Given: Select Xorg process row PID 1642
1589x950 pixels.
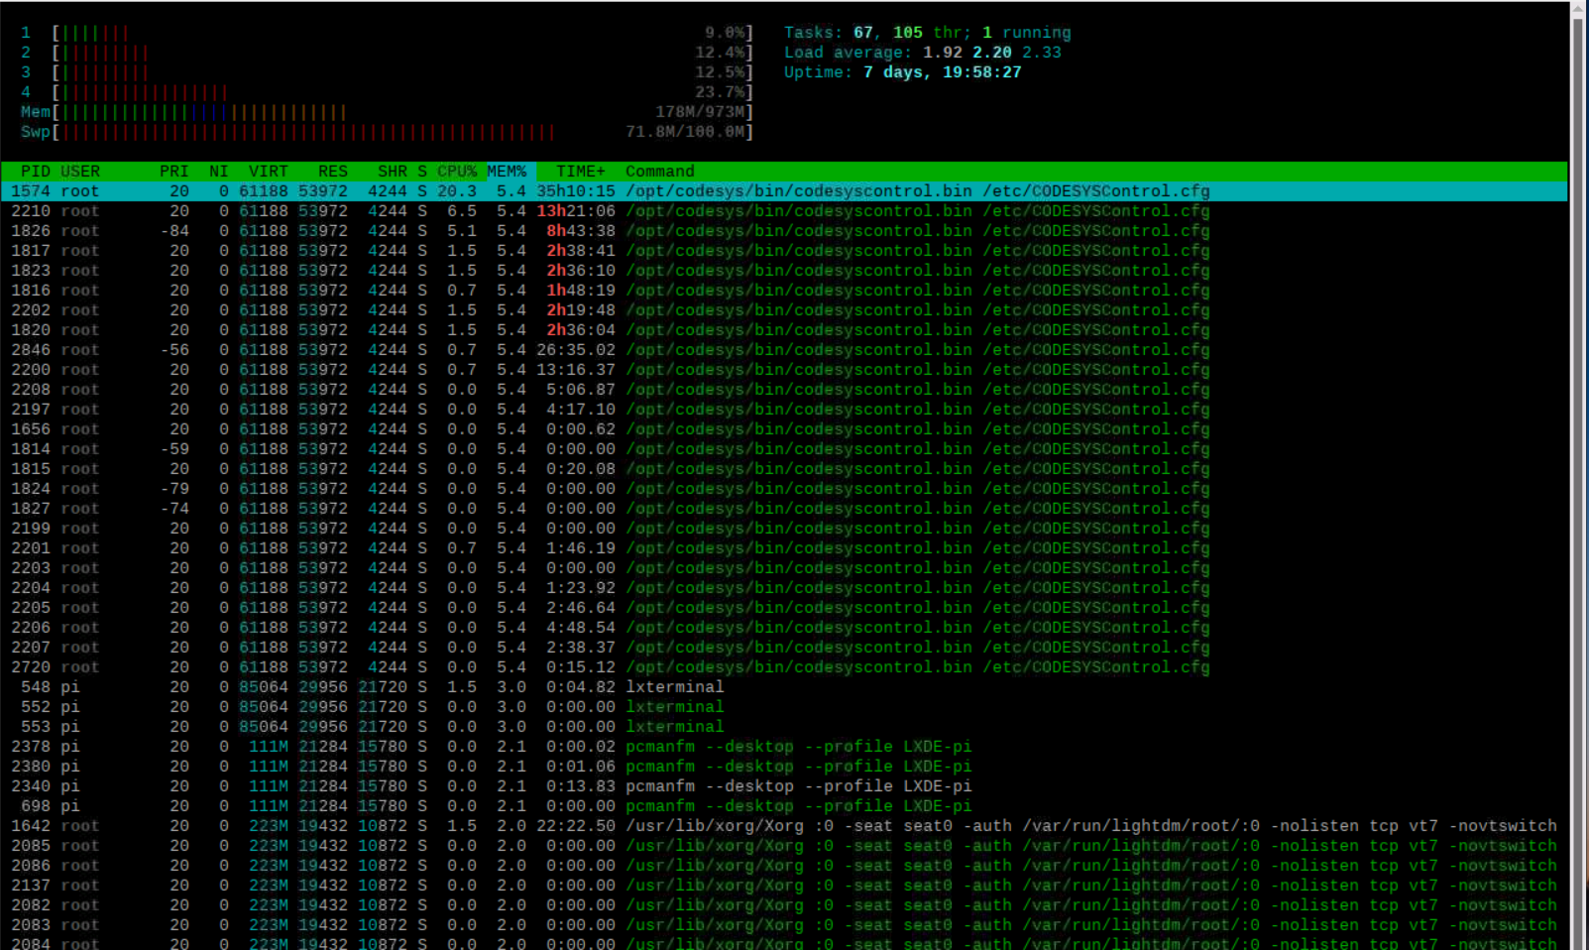Looking at the screenshot, I should 784,826.
